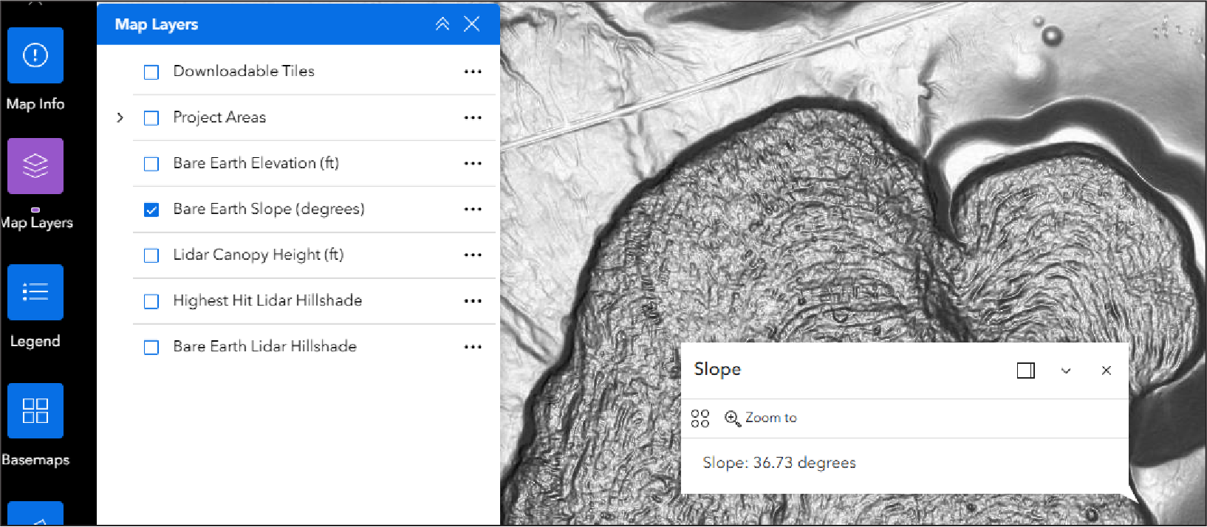The image size is (1207, 527).
Task: Click the Highest Hit Lidar Hillshade label
Action: [x=267, y=300]
